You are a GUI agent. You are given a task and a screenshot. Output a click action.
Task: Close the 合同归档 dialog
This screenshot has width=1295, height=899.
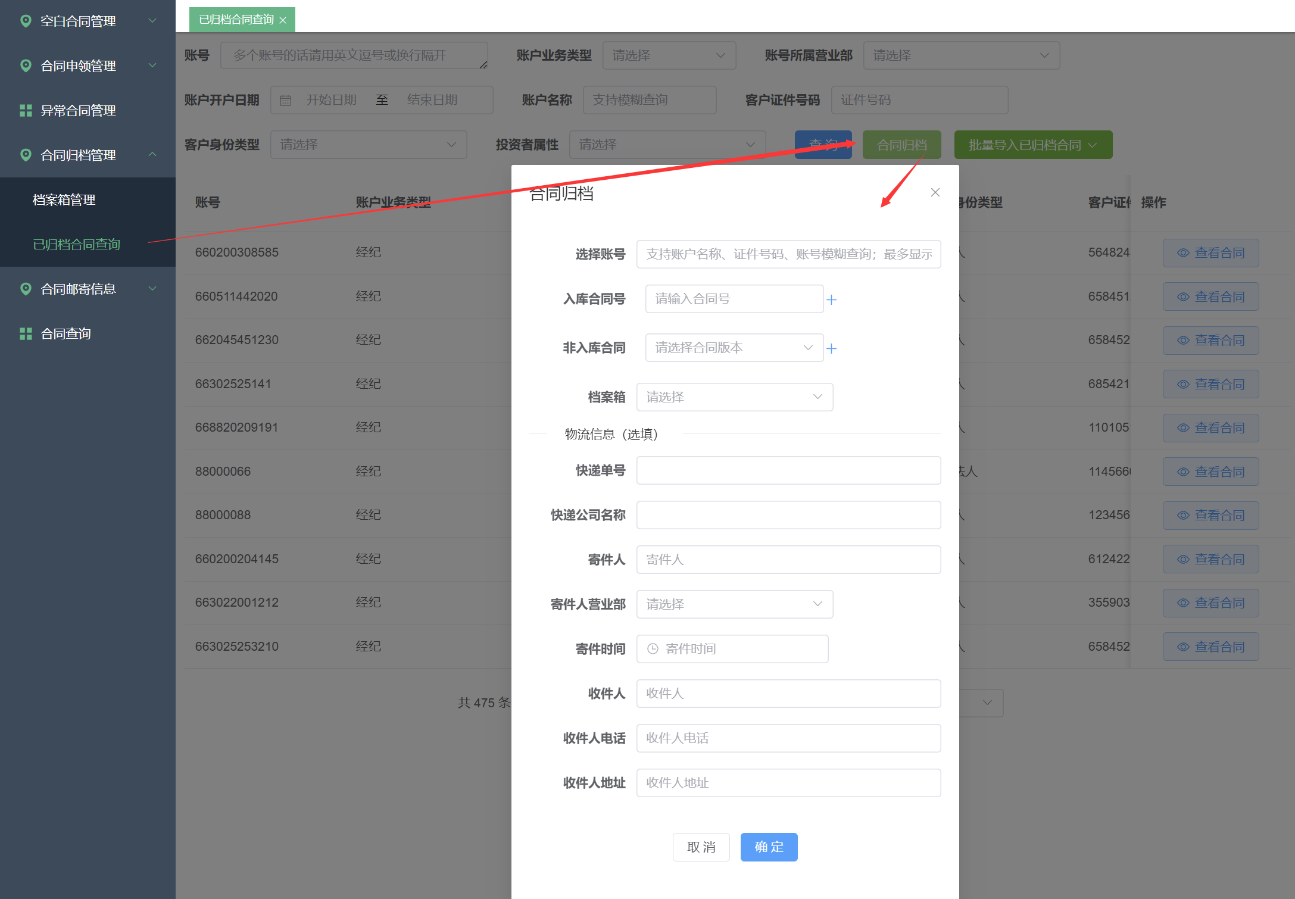pyautogui.click(x=935, y=192)
